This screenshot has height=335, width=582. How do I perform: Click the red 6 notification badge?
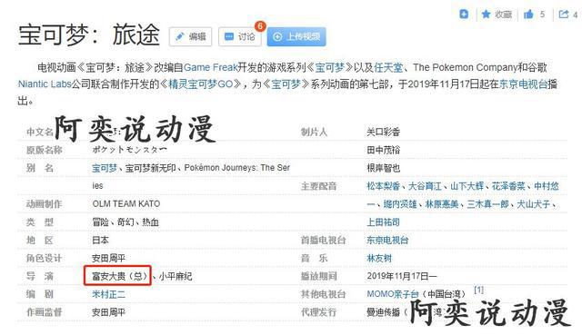coord(260,26)
